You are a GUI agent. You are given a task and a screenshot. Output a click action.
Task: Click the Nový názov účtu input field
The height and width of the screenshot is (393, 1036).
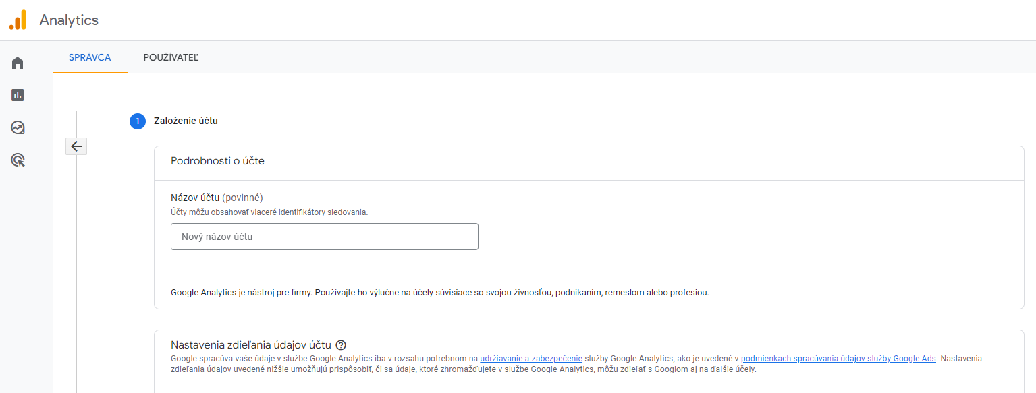pyautogui.click(x=325, y=237)
